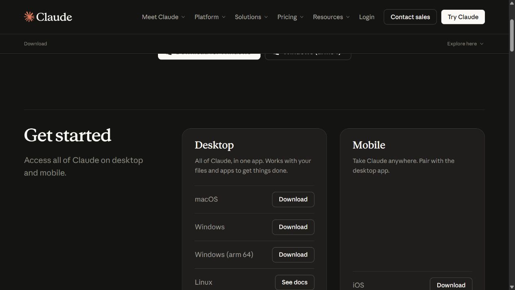Image resolution: width=515 pixels, height=290 pixels.
Task: Download the iOS mobile app
Action: 451,284
